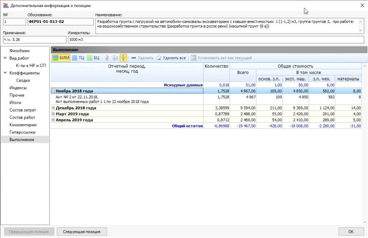
Task: Click the remaining quantity cell -6,86988
Action: click(x=216, y=126)
